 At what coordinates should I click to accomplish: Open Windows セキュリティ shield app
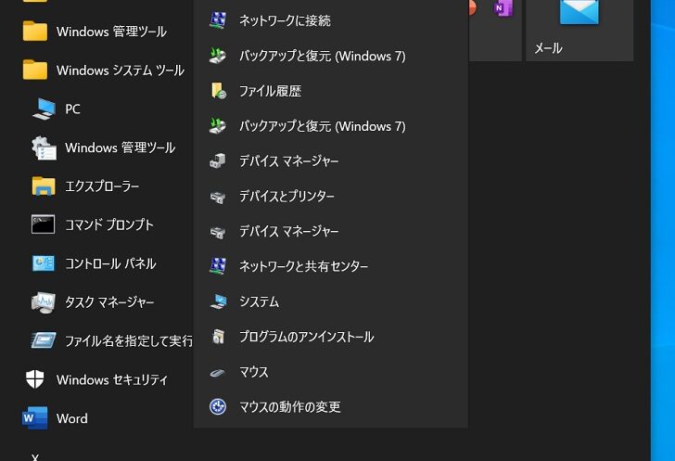[96, 379]
